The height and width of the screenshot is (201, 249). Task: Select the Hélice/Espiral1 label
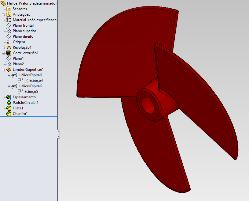tap(31, 75)
